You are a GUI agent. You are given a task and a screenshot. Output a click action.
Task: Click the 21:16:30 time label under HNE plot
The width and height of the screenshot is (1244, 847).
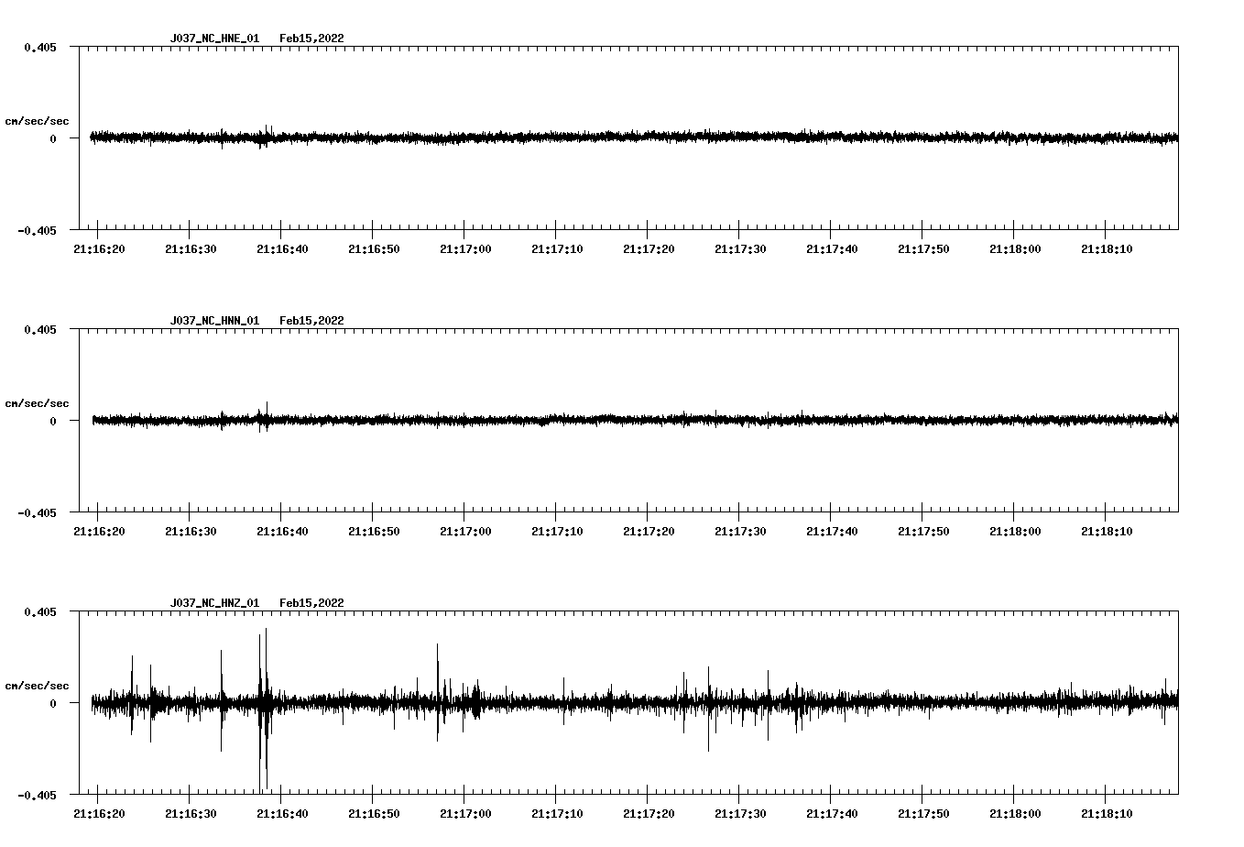(191, 249)
